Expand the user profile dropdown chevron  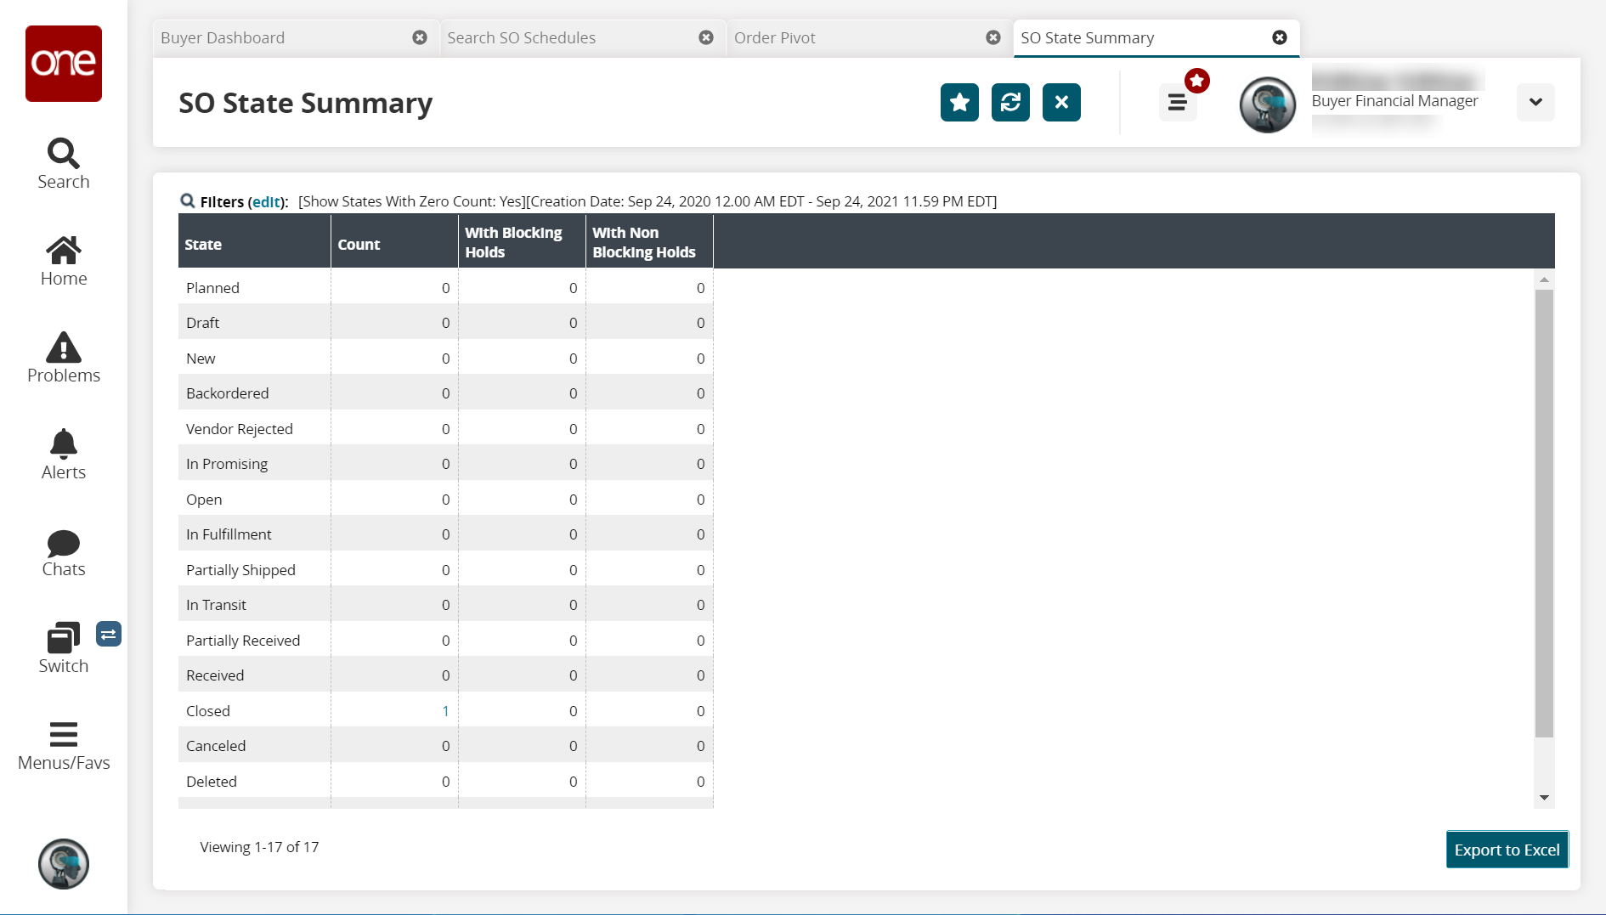[x=1535, y=103]
